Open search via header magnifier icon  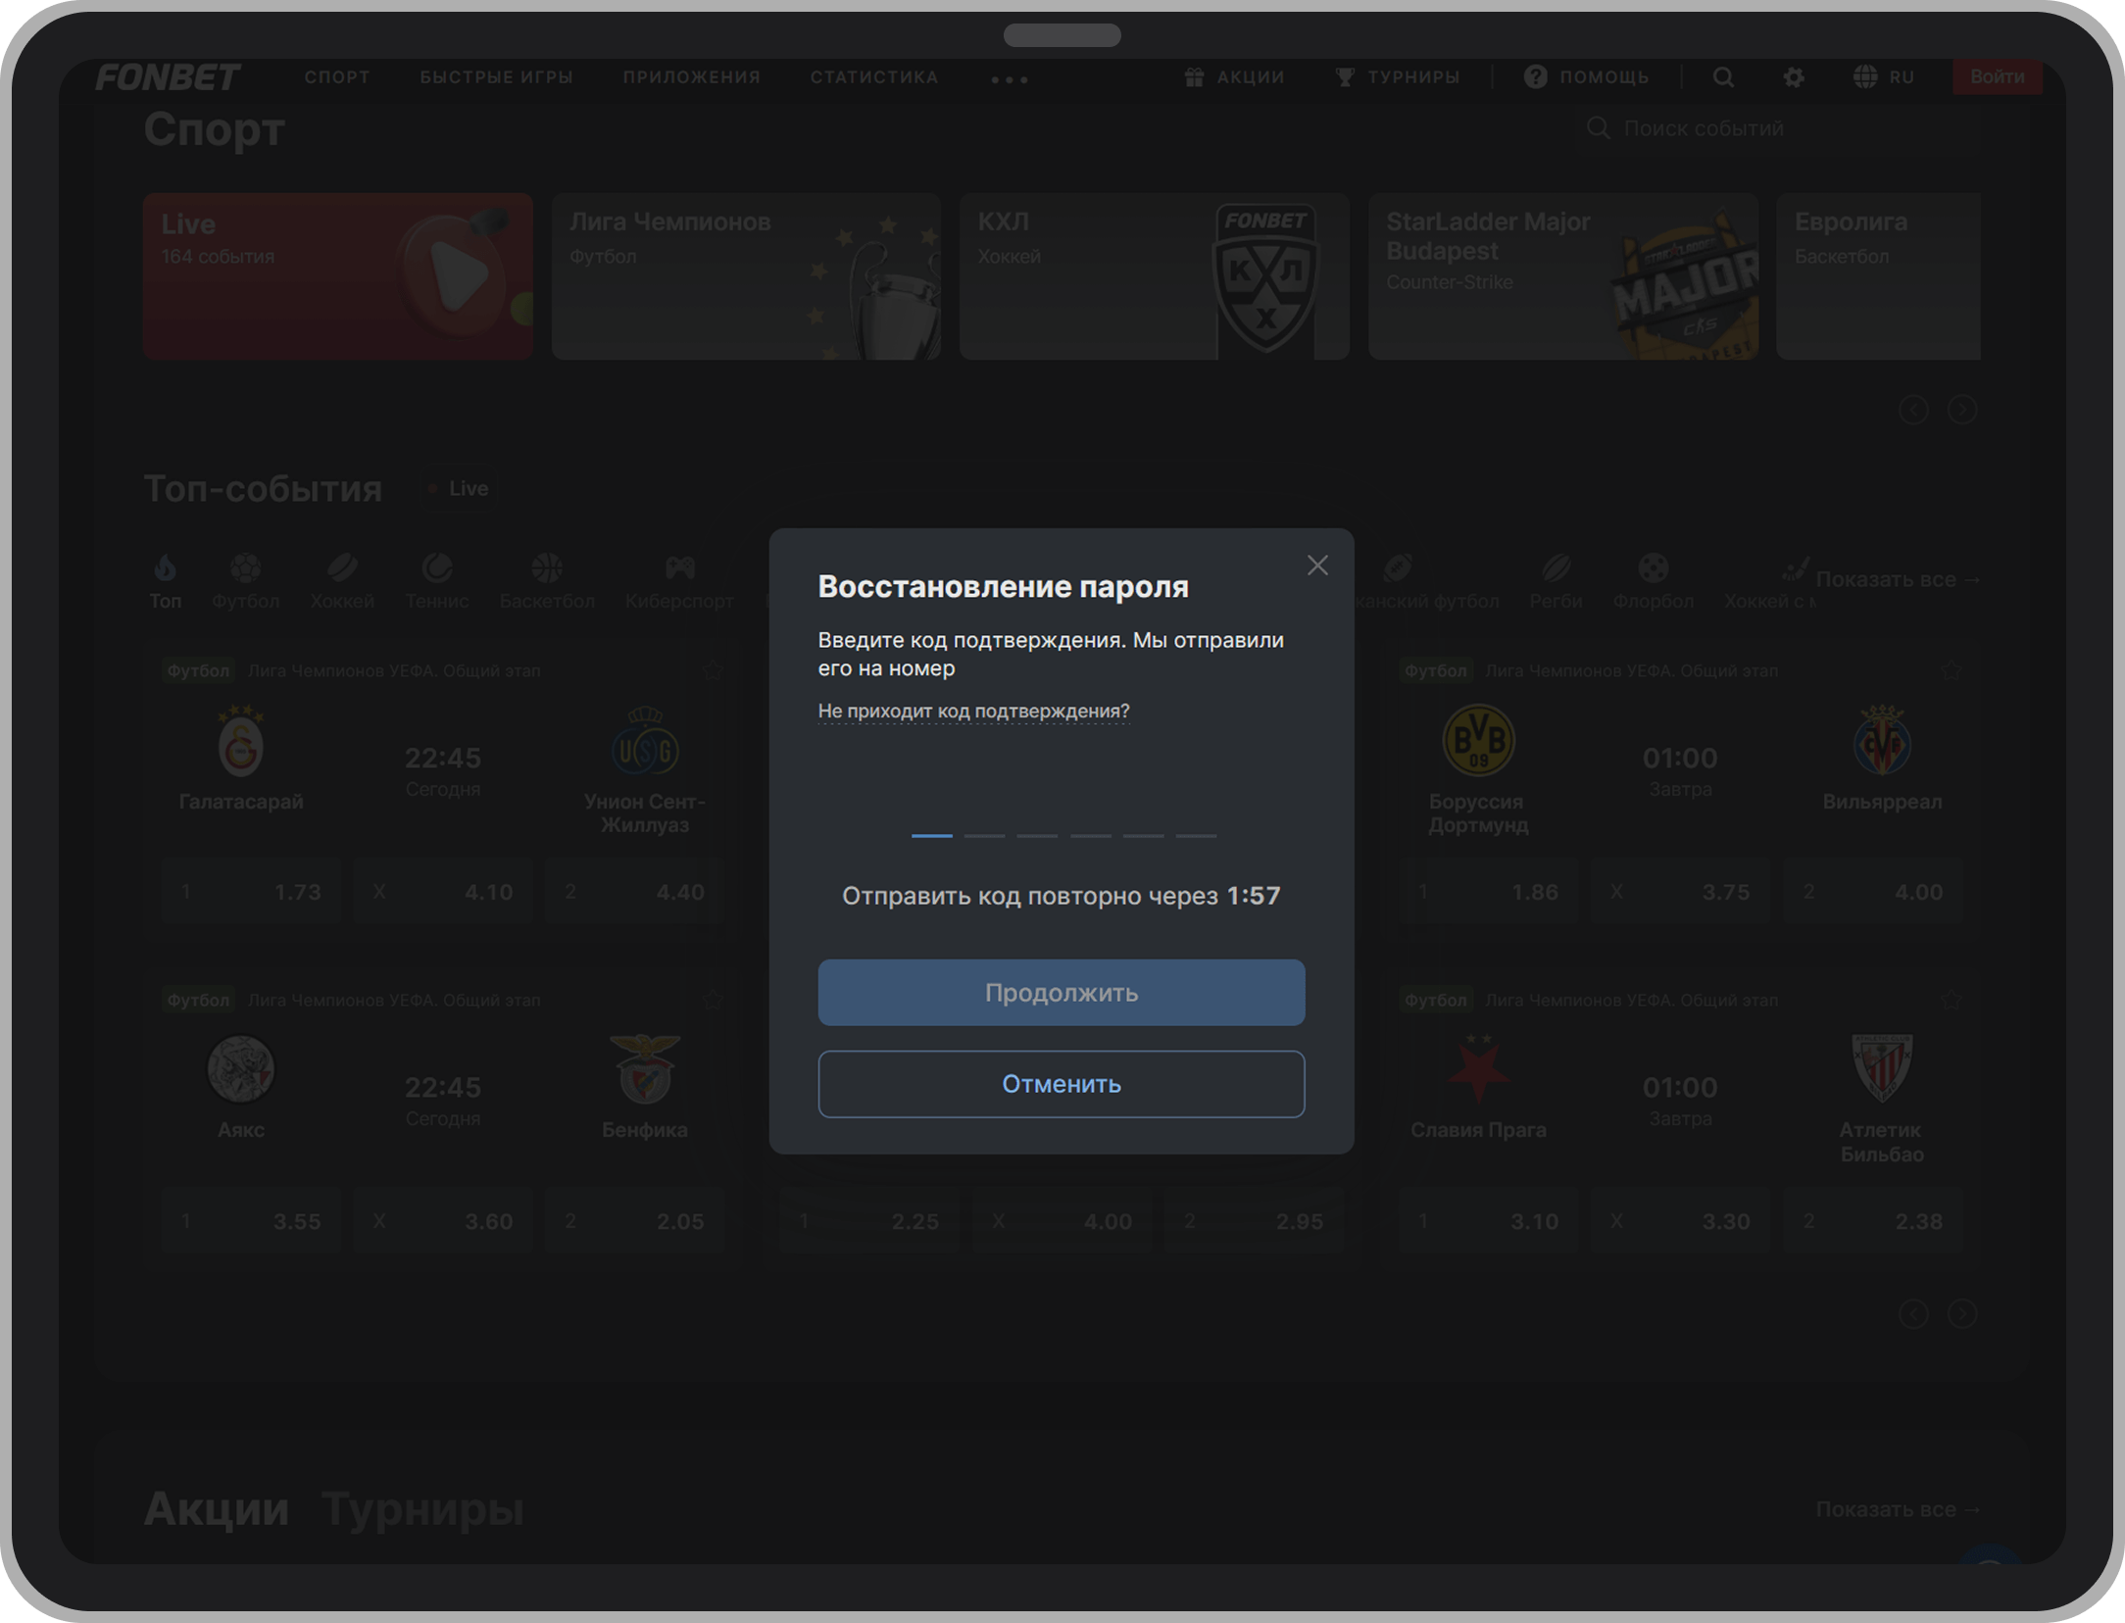[1723, 77]
